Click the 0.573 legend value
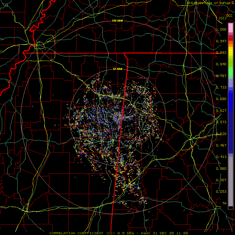The image size is (235, 235). (x=221, y=122)
